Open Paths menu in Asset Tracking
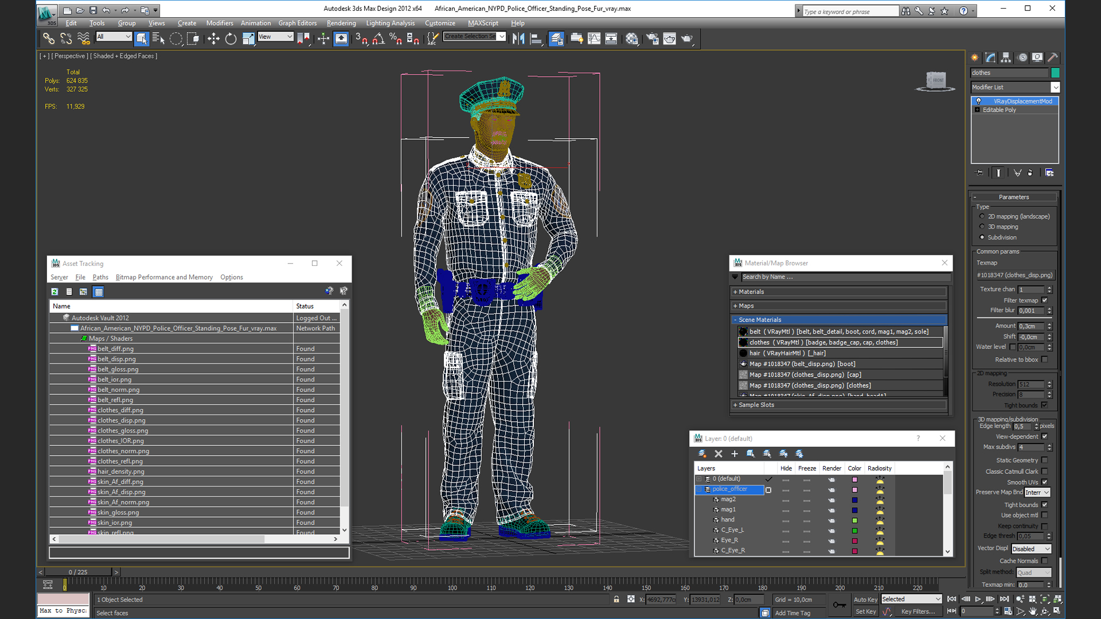This screenshot has height=619, width=1101. [x=100, y=277]
